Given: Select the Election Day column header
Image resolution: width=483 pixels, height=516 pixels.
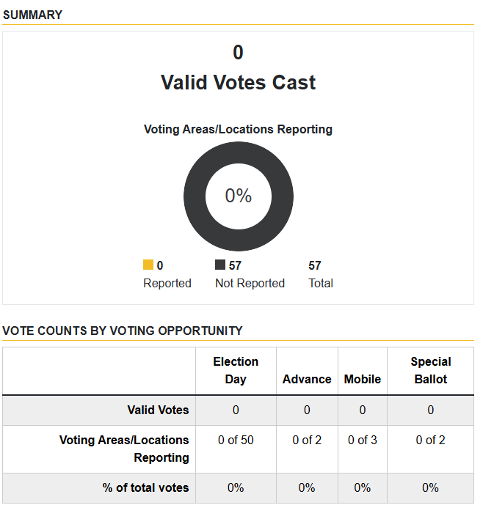Looking at the screenshot, I should click(236, 370).
